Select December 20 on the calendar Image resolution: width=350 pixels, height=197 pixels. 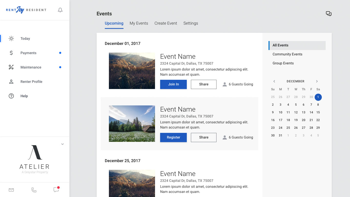click(x=304, y=120)
